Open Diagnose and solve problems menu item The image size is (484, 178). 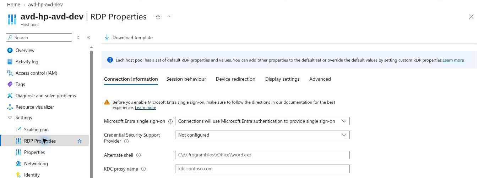click(46, 96)
